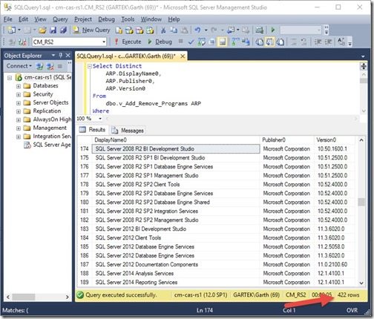Open the Tools menu
Image resolution: width=374 pixels, height=319 pixels.
(128, 19)
